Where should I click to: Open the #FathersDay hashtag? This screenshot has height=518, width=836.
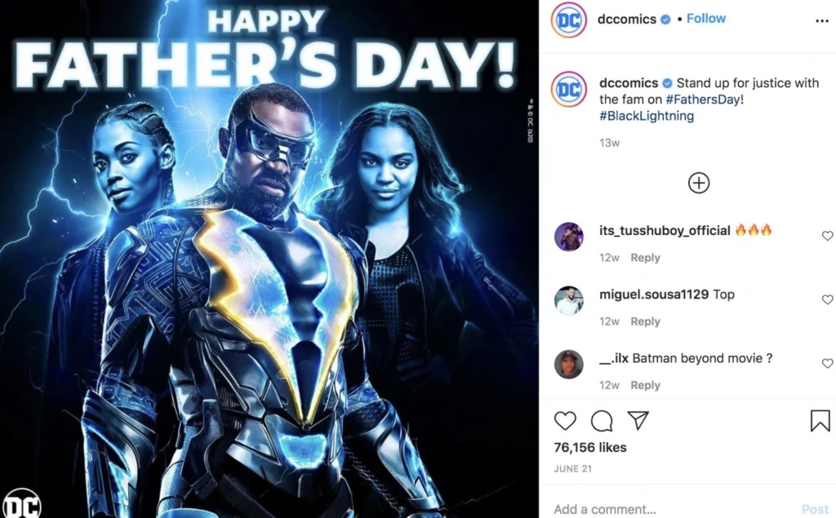pos(703,100)
